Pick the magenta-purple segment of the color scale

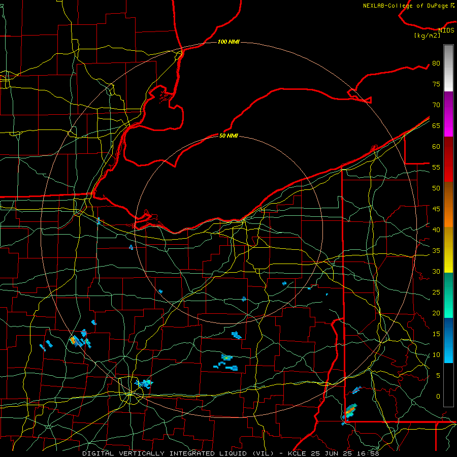[x=448, y=114]
